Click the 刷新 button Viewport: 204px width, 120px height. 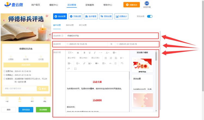point(9,110)
